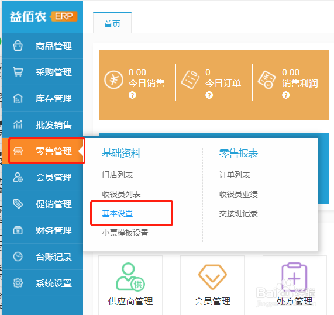
Task: Click the 库存管理 warehouse icon
Action: click(x=18, y=98)
